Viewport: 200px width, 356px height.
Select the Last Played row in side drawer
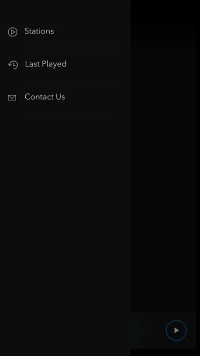point(65,64)
